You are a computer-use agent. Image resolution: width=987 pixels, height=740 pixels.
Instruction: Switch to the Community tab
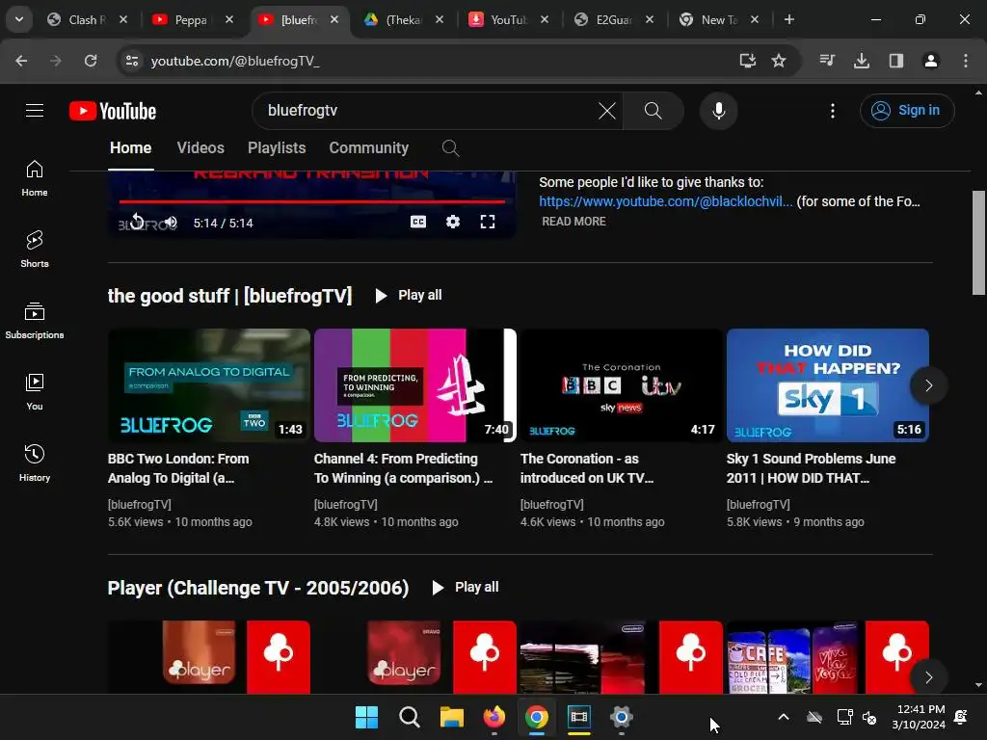[x=369, y=147]
